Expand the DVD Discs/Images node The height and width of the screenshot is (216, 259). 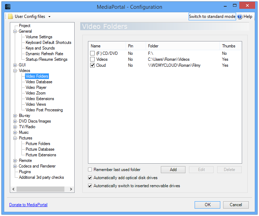15,121
